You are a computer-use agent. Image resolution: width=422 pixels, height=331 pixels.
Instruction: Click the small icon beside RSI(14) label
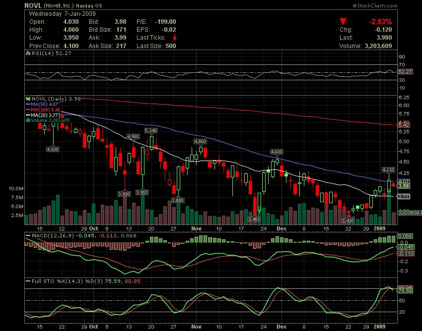28,53
